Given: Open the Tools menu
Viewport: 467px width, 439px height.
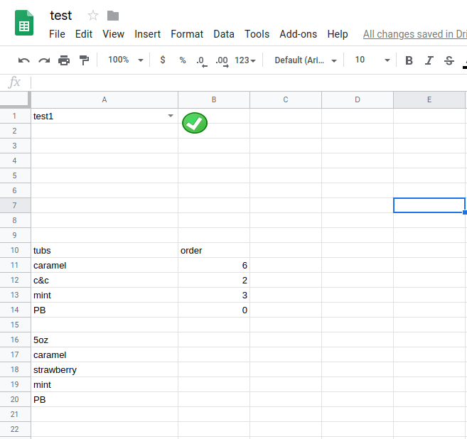Looking at the screenshot, I should (x=257, y=34).
